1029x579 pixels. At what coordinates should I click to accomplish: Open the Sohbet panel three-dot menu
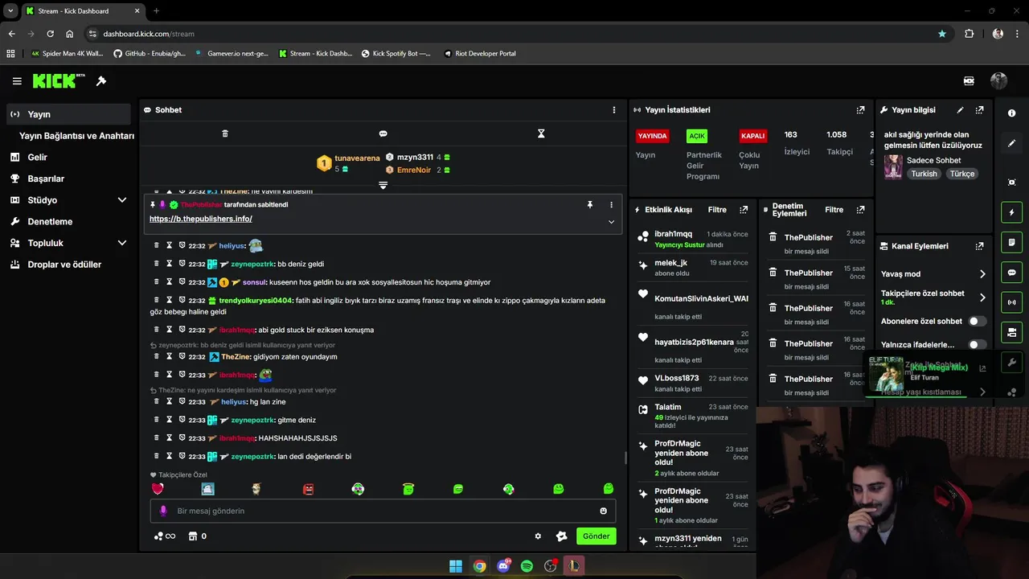(x=614, y=110)
